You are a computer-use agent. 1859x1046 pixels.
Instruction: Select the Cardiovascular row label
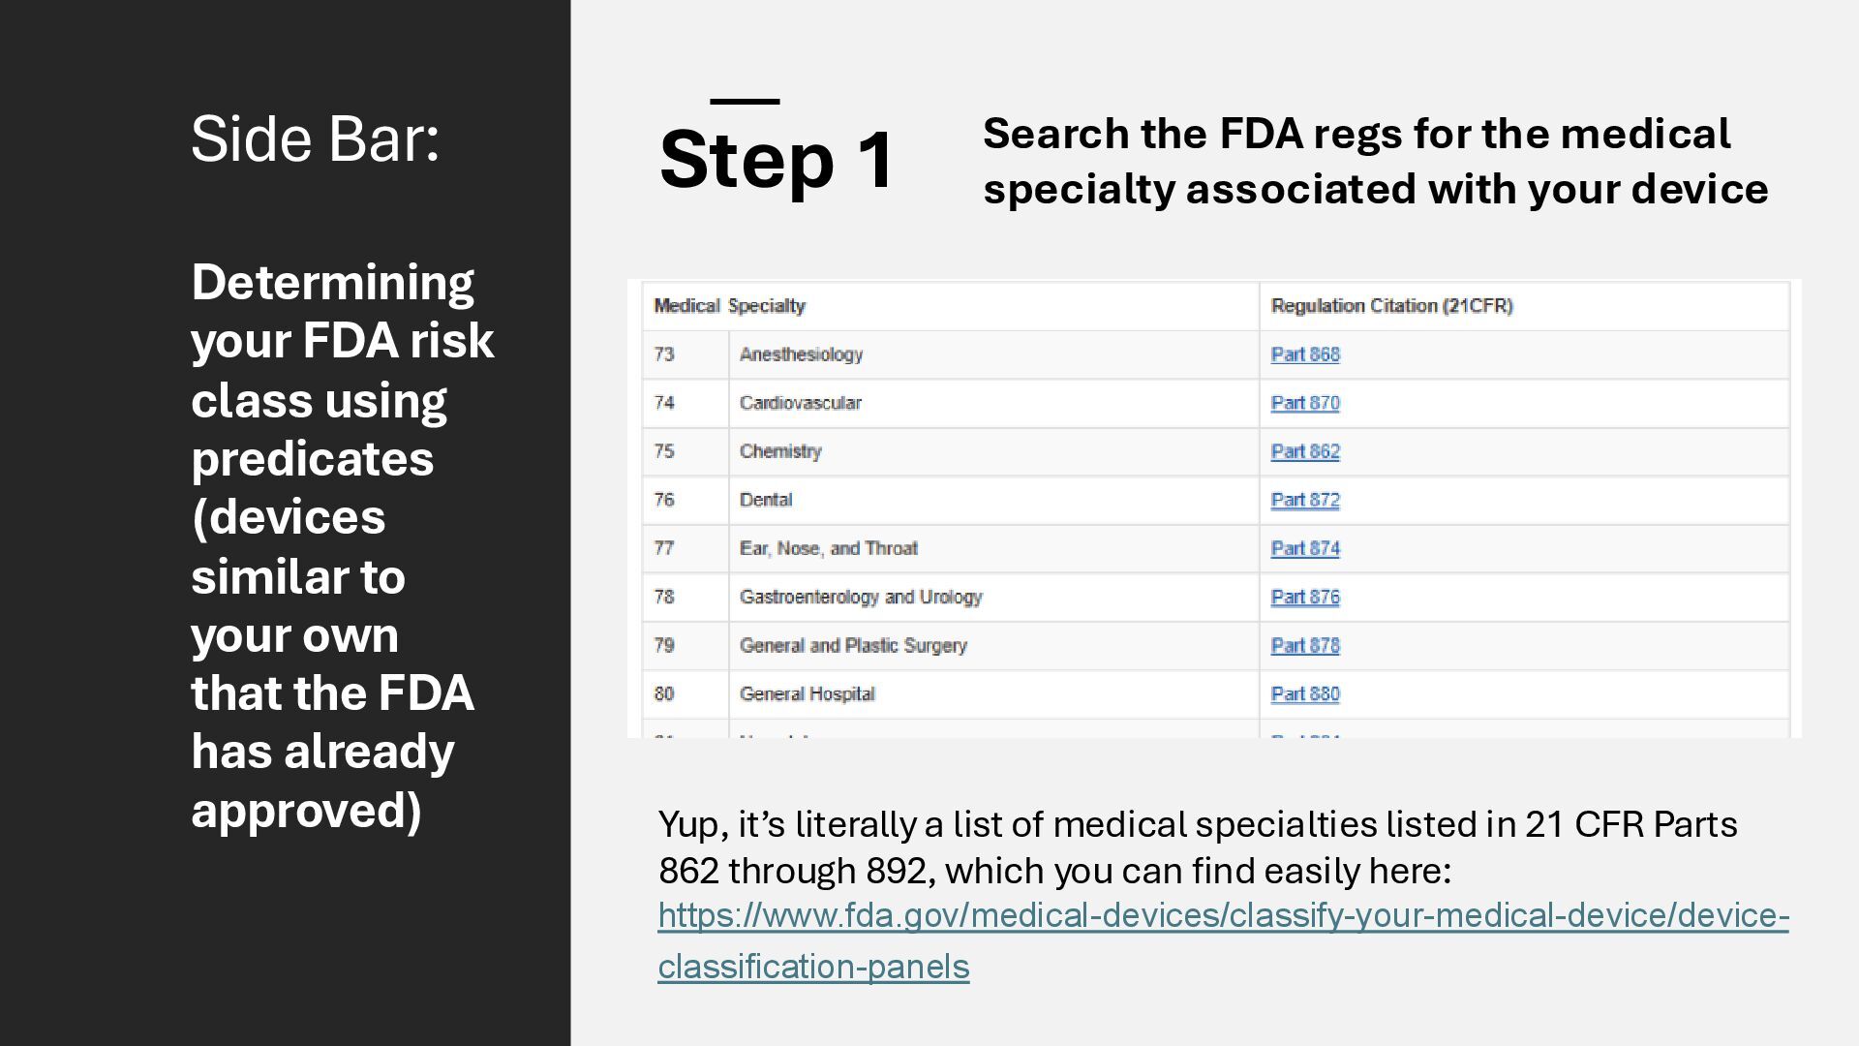(800, 403)
